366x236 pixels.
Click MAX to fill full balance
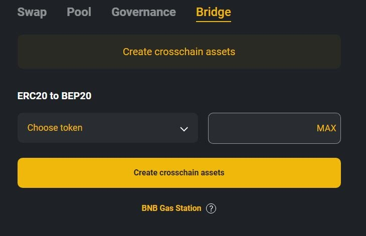point(326,128)
